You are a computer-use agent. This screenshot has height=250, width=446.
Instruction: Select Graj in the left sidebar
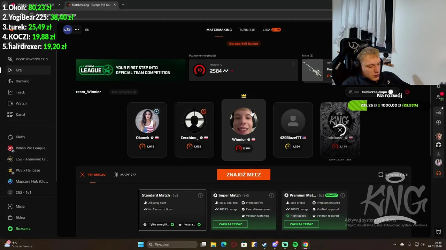click(x=29, y=70)
